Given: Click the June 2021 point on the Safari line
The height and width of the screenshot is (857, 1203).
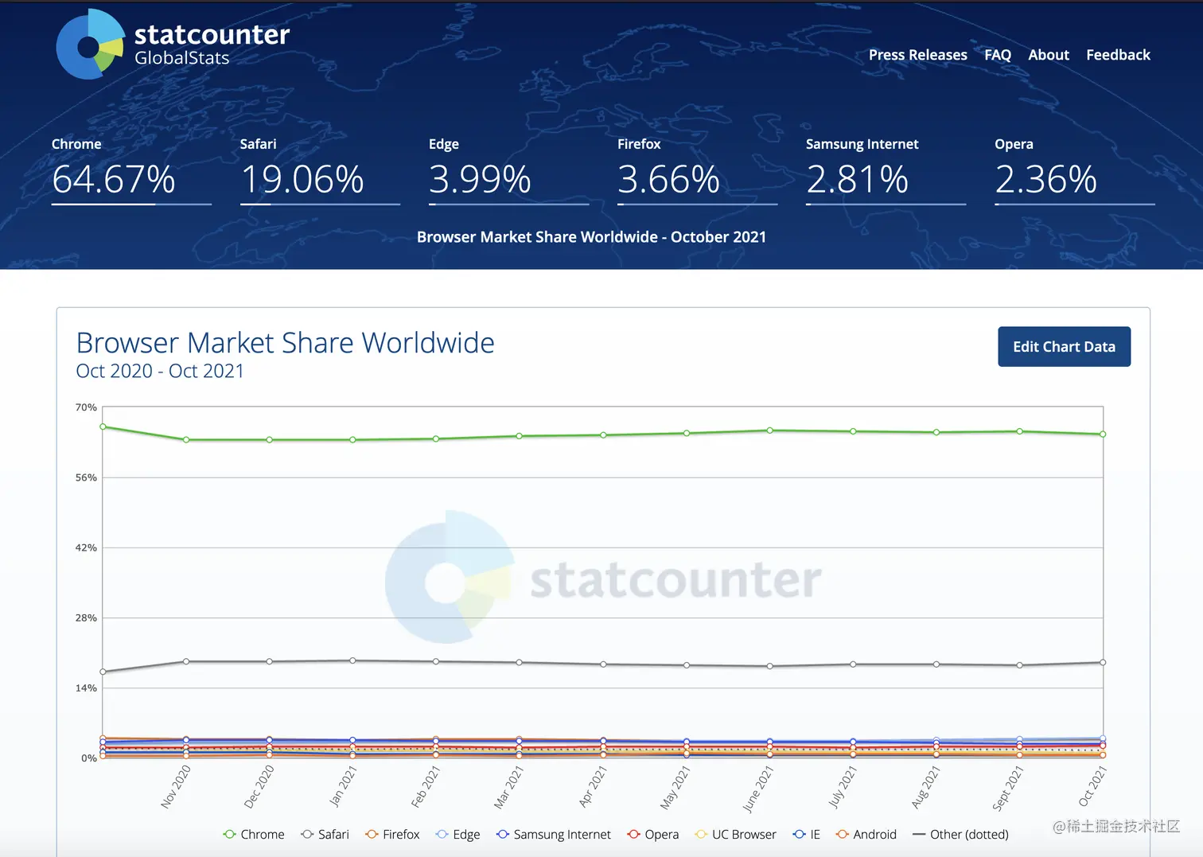Looking at the screenshot, I should coord(769,664).
